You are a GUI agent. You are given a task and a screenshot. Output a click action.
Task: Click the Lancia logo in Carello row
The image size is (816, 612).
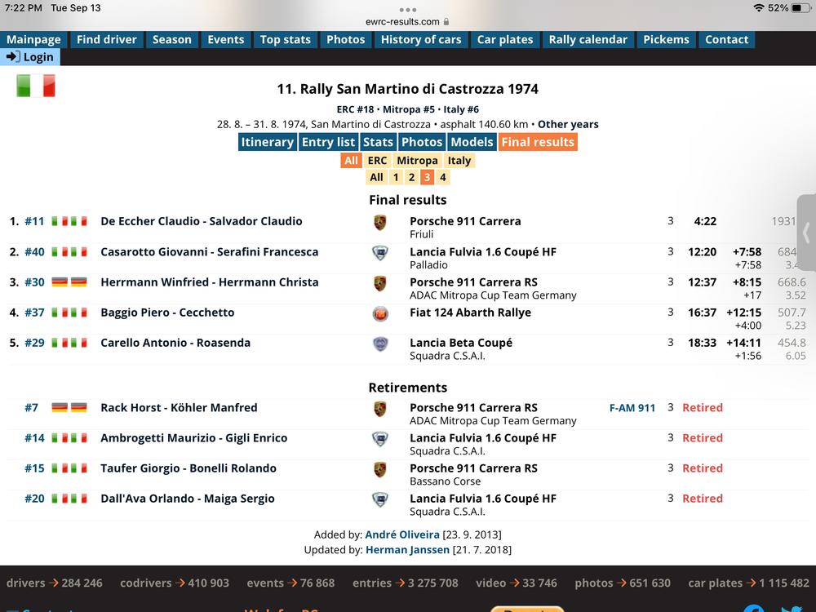point(380,344)
